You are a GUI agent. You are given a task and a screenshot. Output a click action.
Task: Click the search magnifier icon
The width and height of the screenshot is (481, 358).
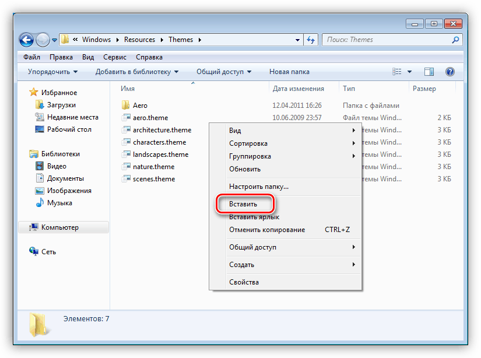455,40
